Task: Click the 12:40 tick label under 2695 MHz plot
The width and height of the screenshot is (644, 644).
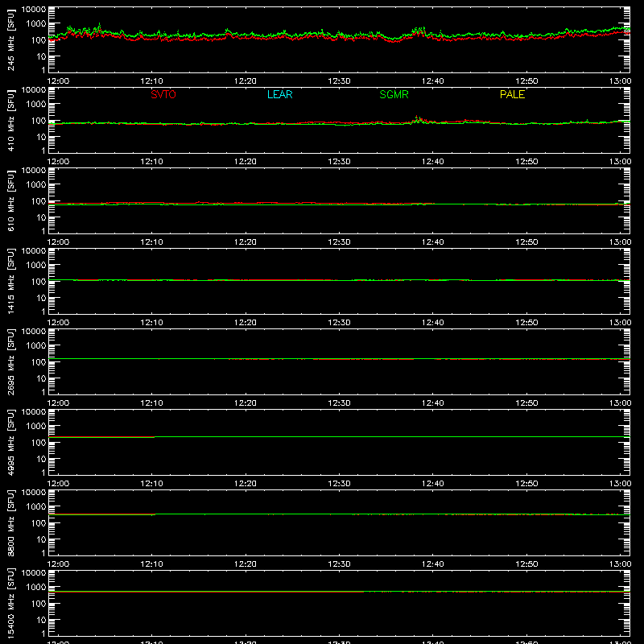Action: point(433,403)
